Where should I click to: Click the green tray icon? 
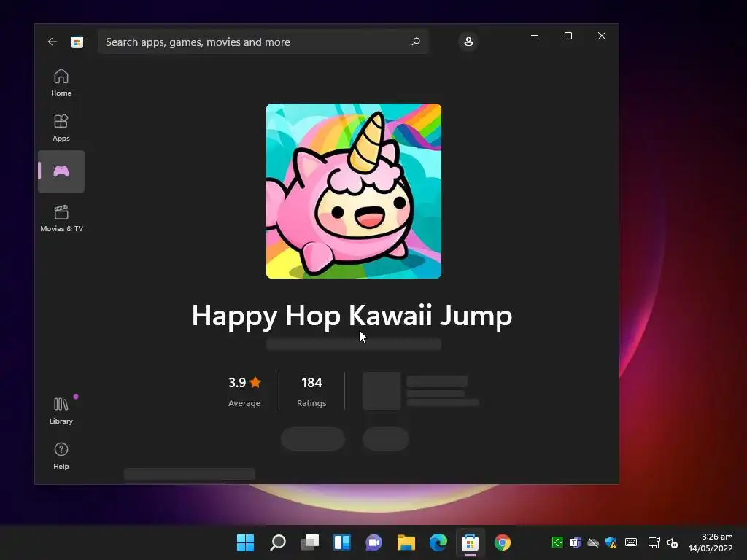click(x=557, y=542)
